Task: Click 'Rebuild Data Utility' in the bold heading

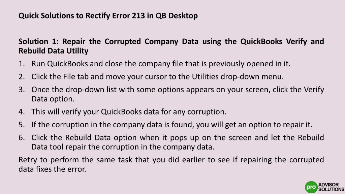Action: click(54, 51)
